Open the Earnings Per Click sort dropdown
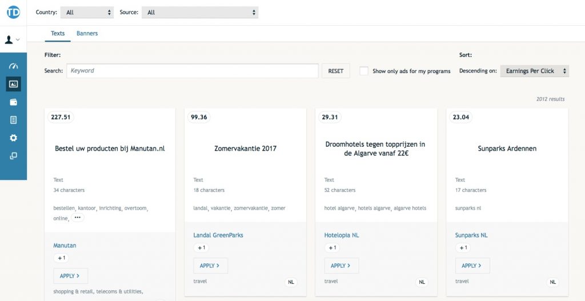Screen dimensions: 585x301 (534, 71)
